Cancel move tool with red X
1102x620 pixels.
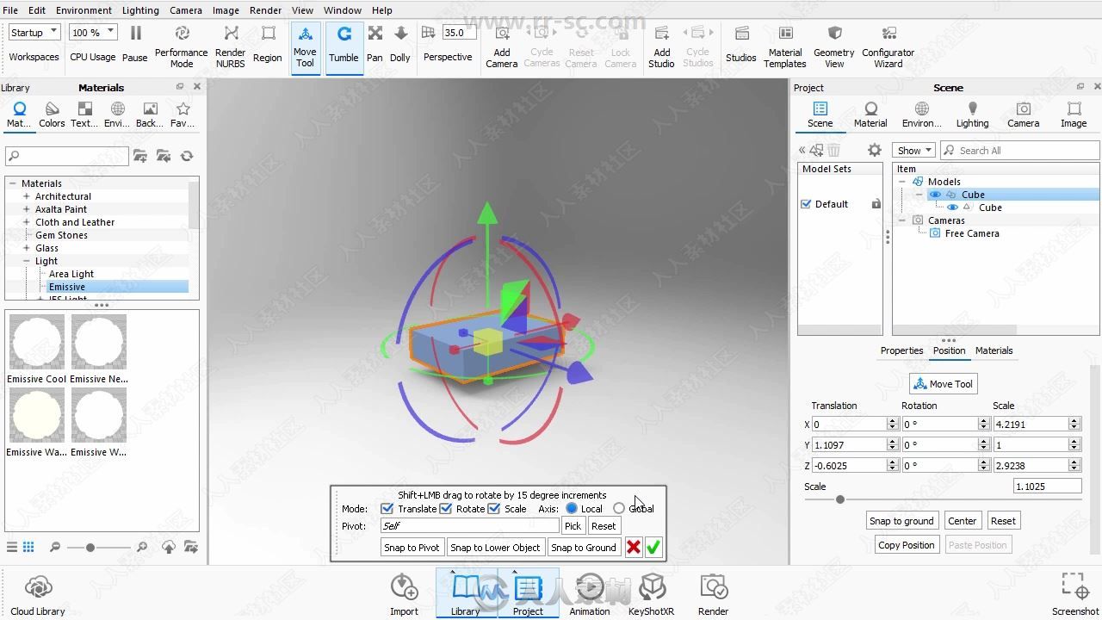pyautogui.click(x=634, y=547)
